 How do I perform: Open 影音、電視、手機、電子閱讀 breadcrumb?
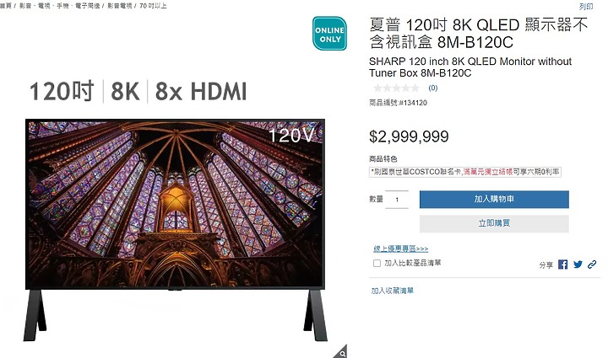tap(59, 6)
